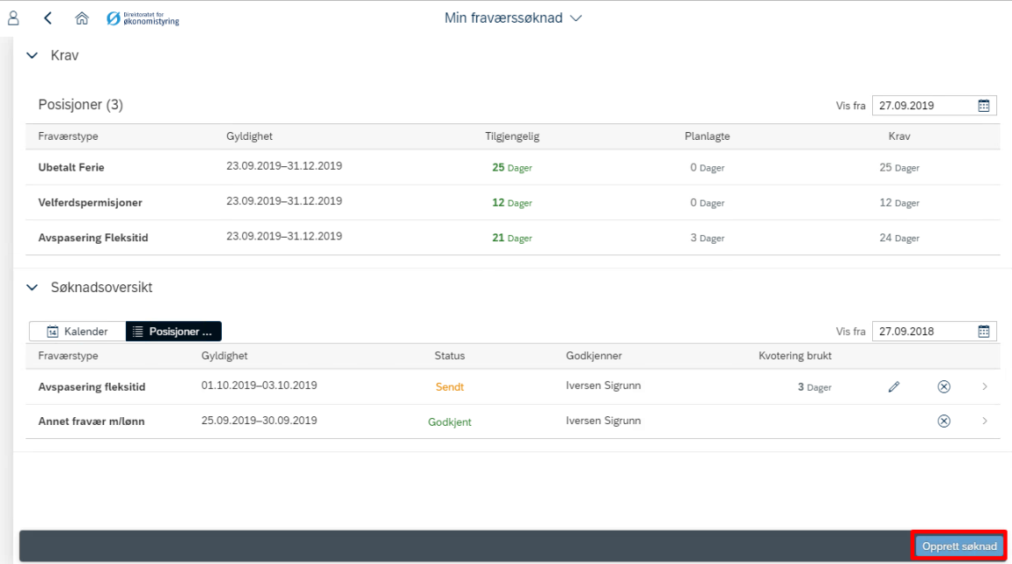
Task: Click the Status column header
Action: point(449,355)
